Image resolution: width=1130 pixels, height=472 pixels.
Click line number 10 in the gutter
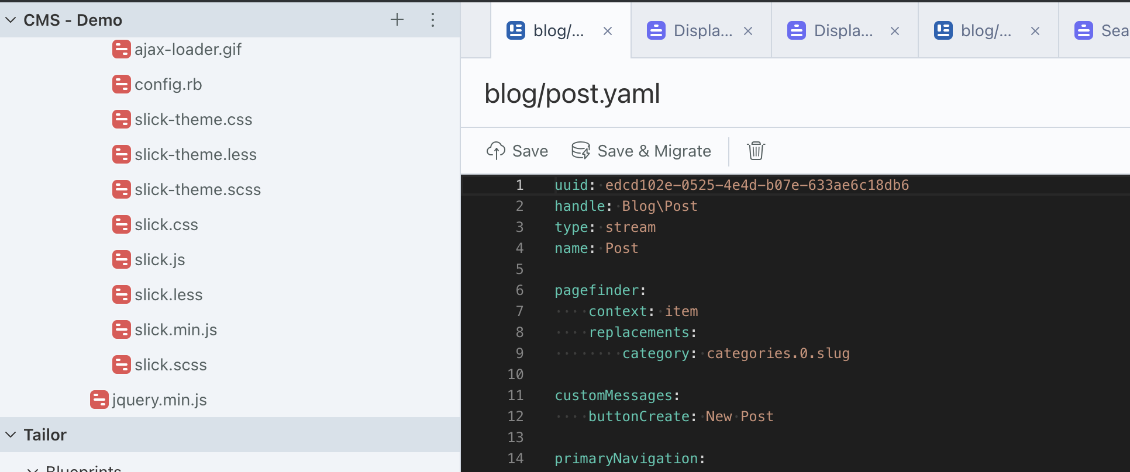(515, 374)
